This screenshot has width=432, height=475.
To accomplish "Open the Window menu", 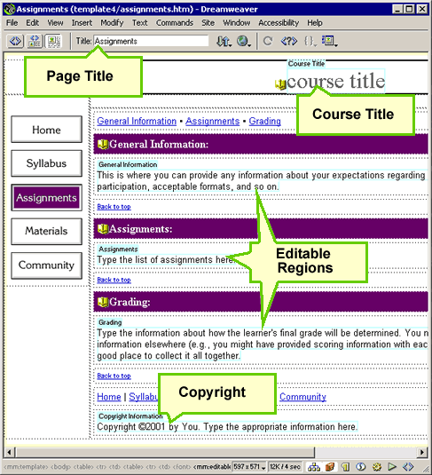I will point(237,23).
